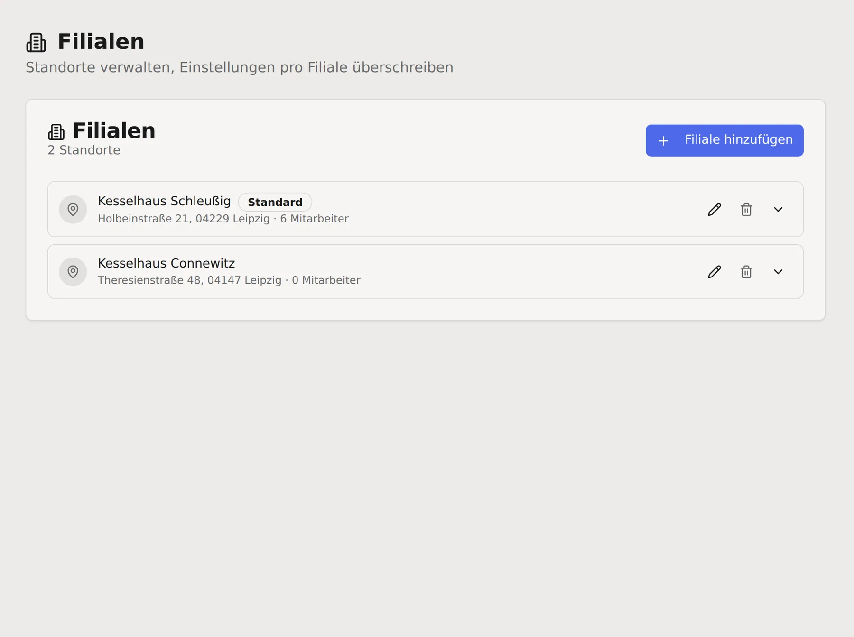Click the Standard badge on Kesselhaus Schleußig

[x=275, y=202]
